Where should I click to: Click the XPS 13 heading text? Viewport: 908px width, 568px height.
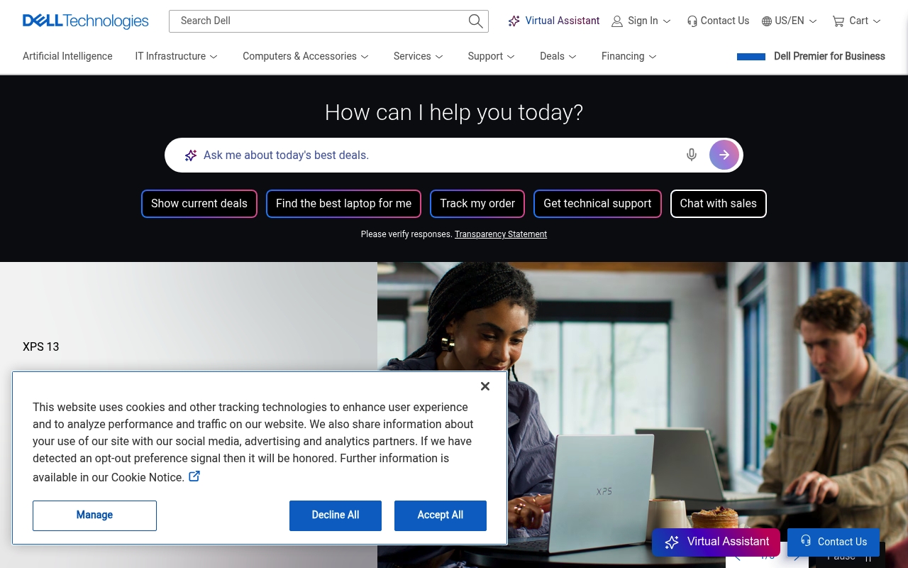[x=41, y=346]
